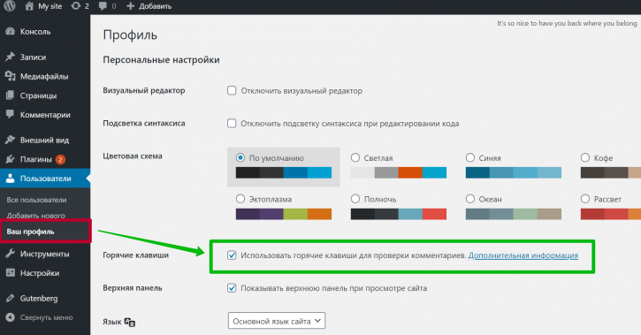
Task: Click the Hello Dolly lyric text at top right
Action: (567, 23)
